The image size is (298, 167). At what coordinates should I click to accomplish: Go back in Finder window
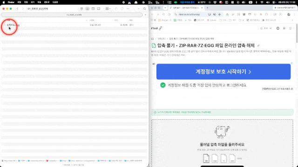[x=18, y=9]
